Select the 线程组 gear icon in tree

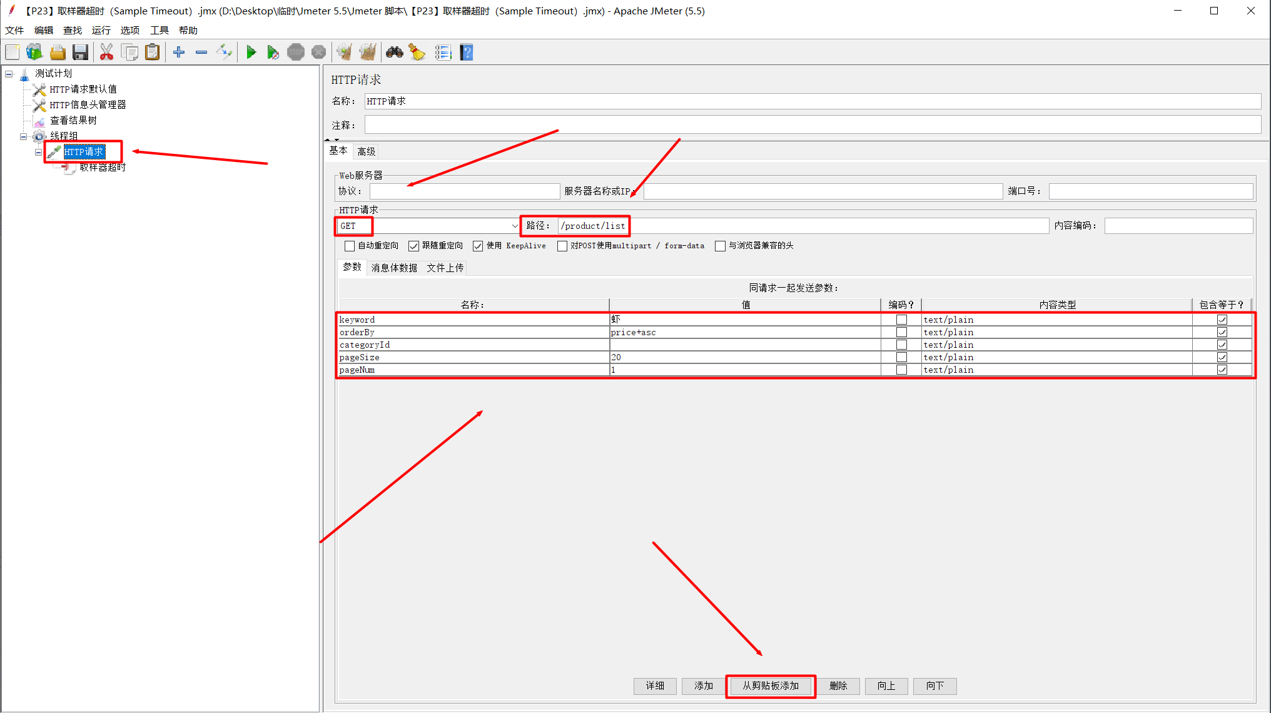point(39,136)
